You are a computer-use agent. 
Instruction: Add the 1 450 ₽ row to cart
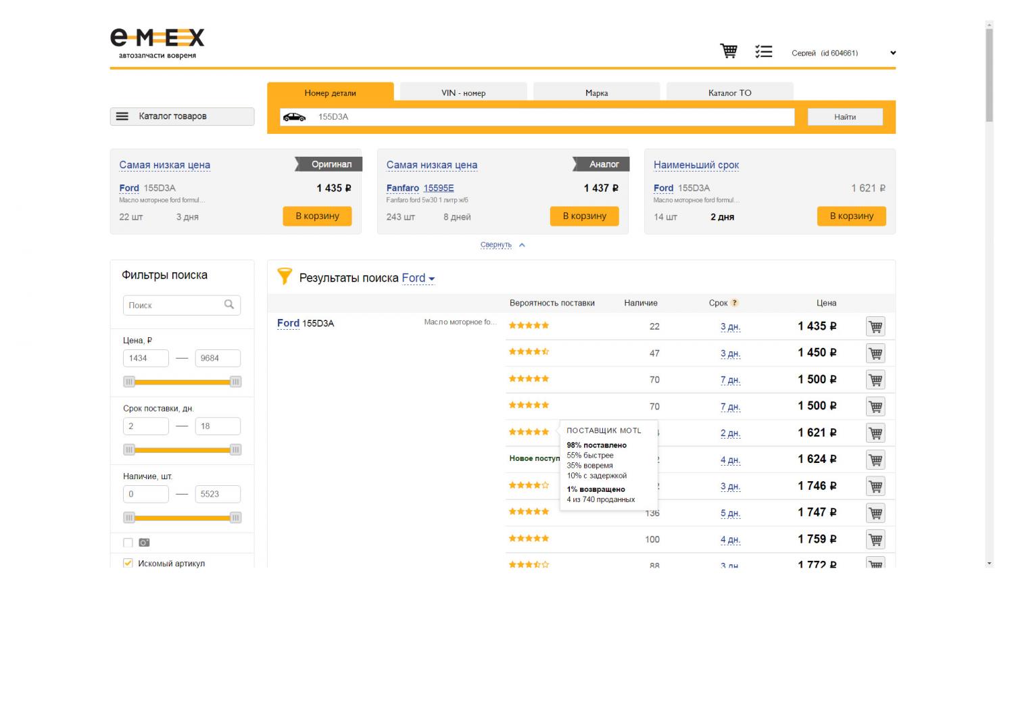(875, 353)
